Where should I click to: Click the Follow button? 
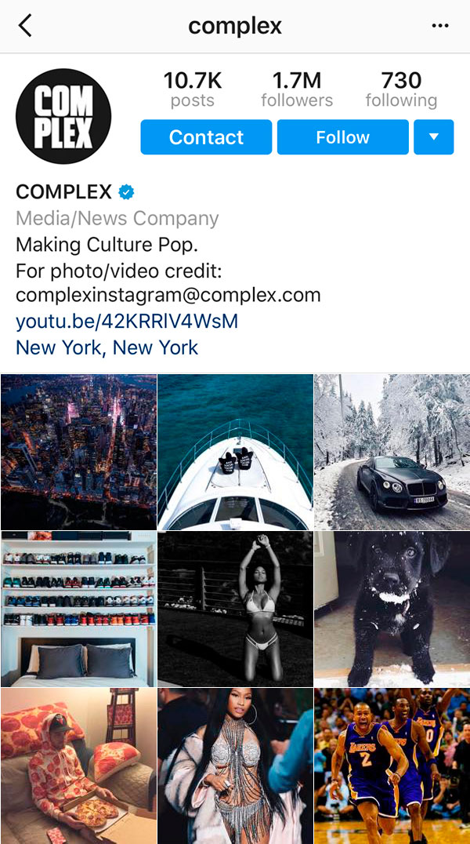pyautogui.click(x=342, y=136)
